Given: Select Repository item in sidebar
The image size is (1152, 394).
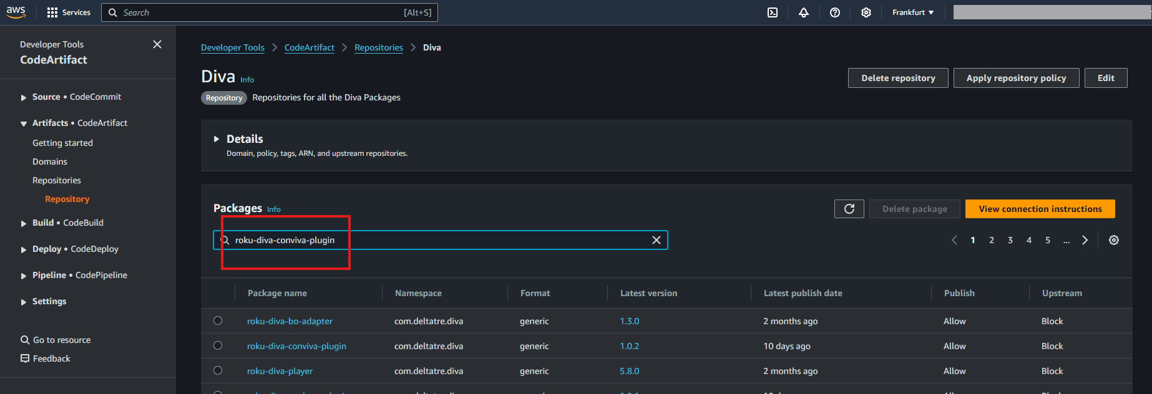Looking at the screenshot, I should pos(67,199).
